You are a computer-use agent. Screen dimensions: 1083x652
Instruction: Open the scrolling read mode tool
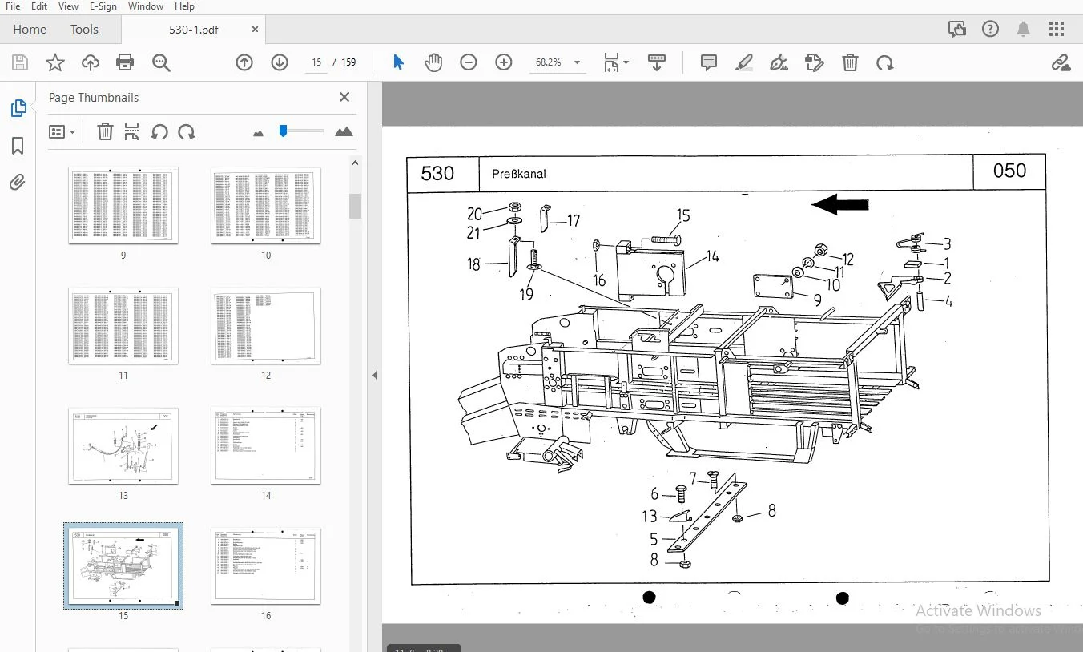click(657, 62)
